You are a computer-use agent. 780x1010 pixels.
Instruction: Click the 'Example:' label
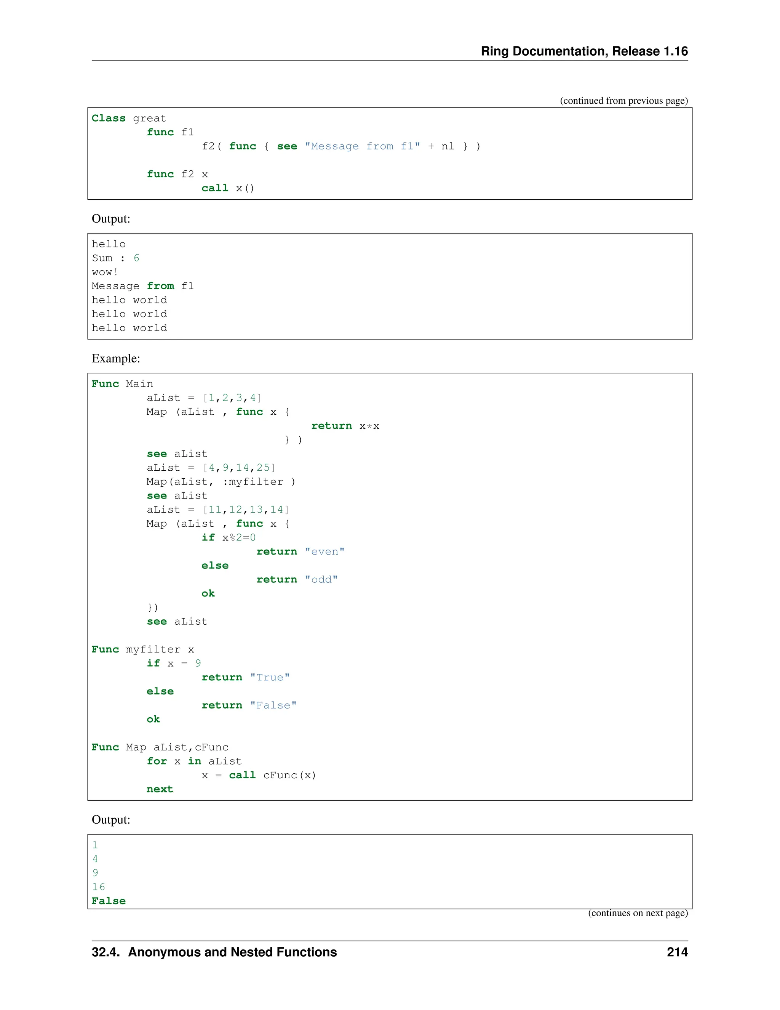(x=115, y=358)
